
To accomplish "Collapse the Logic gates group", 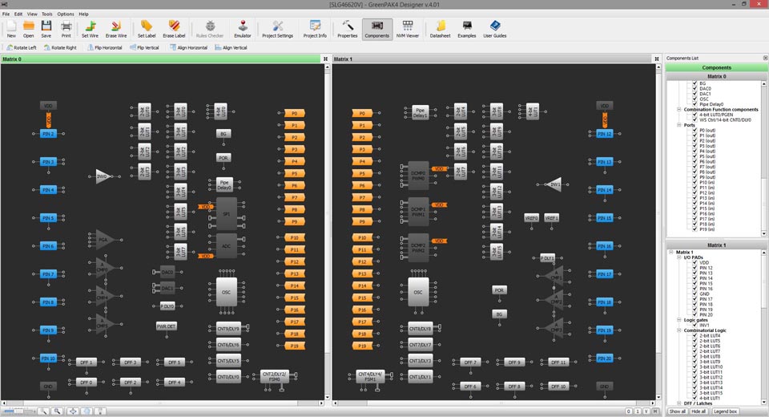I will click(x=679, y=320).
